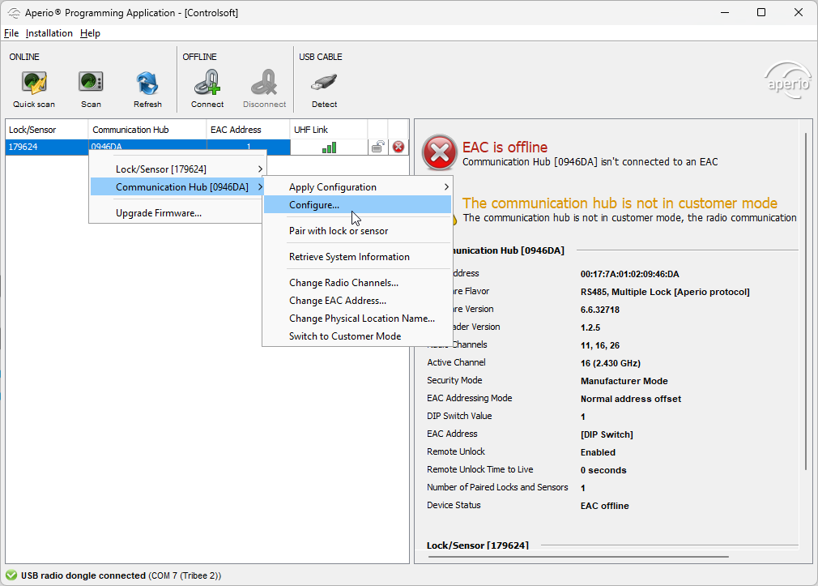Click the Refresh toolbar icon
Viewport: 818px width, 586px height.
147,90
